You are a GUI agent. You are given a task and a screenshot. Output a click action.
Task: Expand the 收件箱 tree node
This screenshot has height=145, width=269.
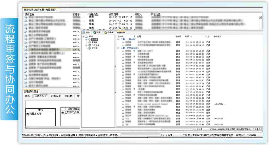click(86, 39)
